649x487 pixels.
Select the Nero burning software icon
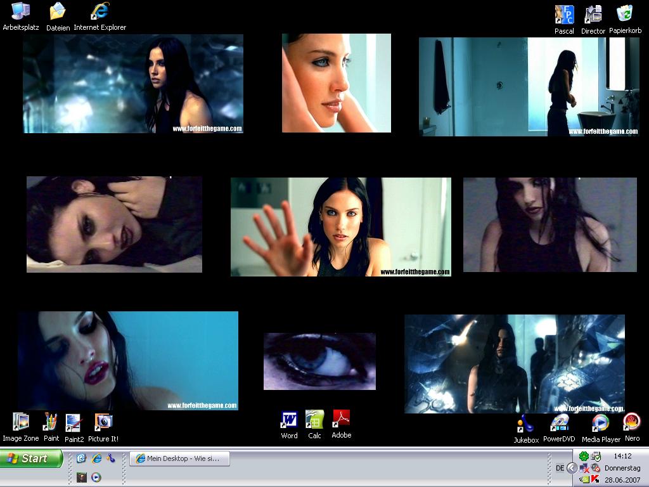(632, 422)
